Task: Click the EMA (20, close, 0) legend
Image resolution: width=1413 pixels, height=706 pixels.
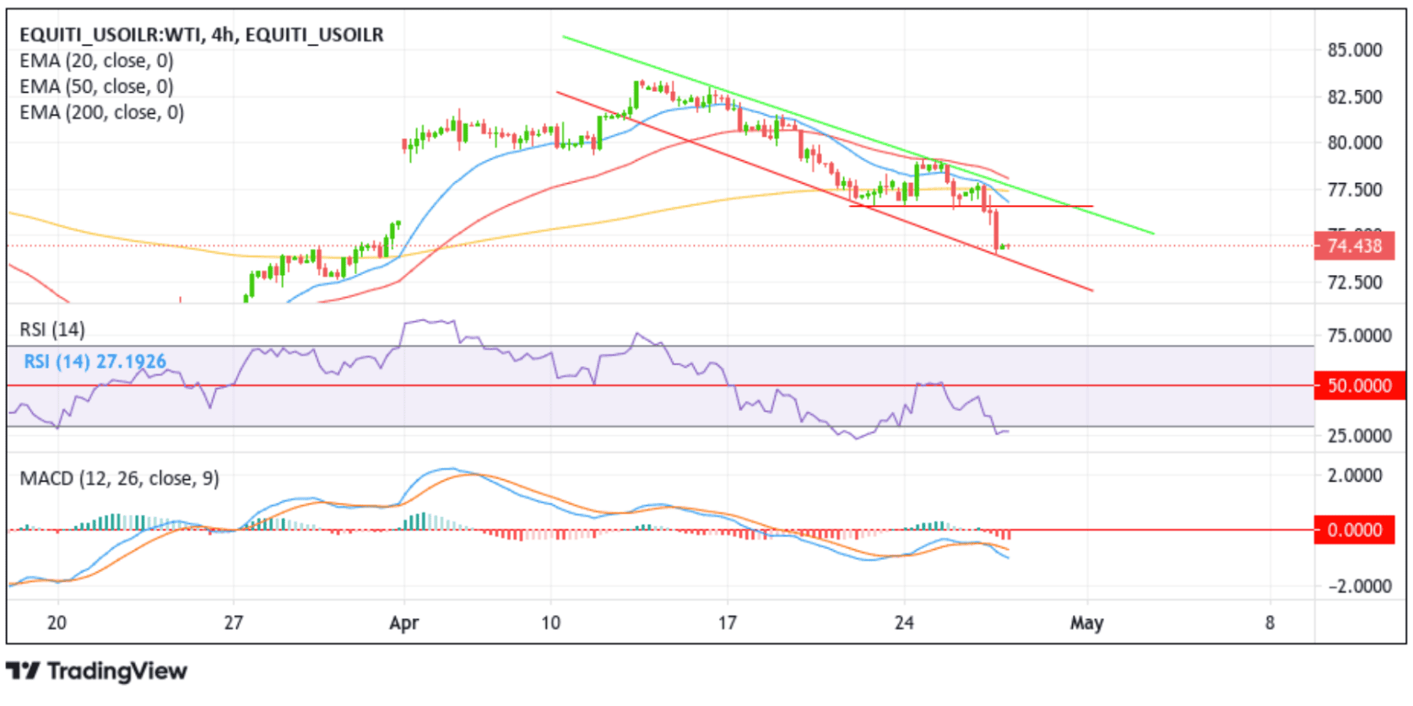Action: pyautogui.click(x=96, y=61)
